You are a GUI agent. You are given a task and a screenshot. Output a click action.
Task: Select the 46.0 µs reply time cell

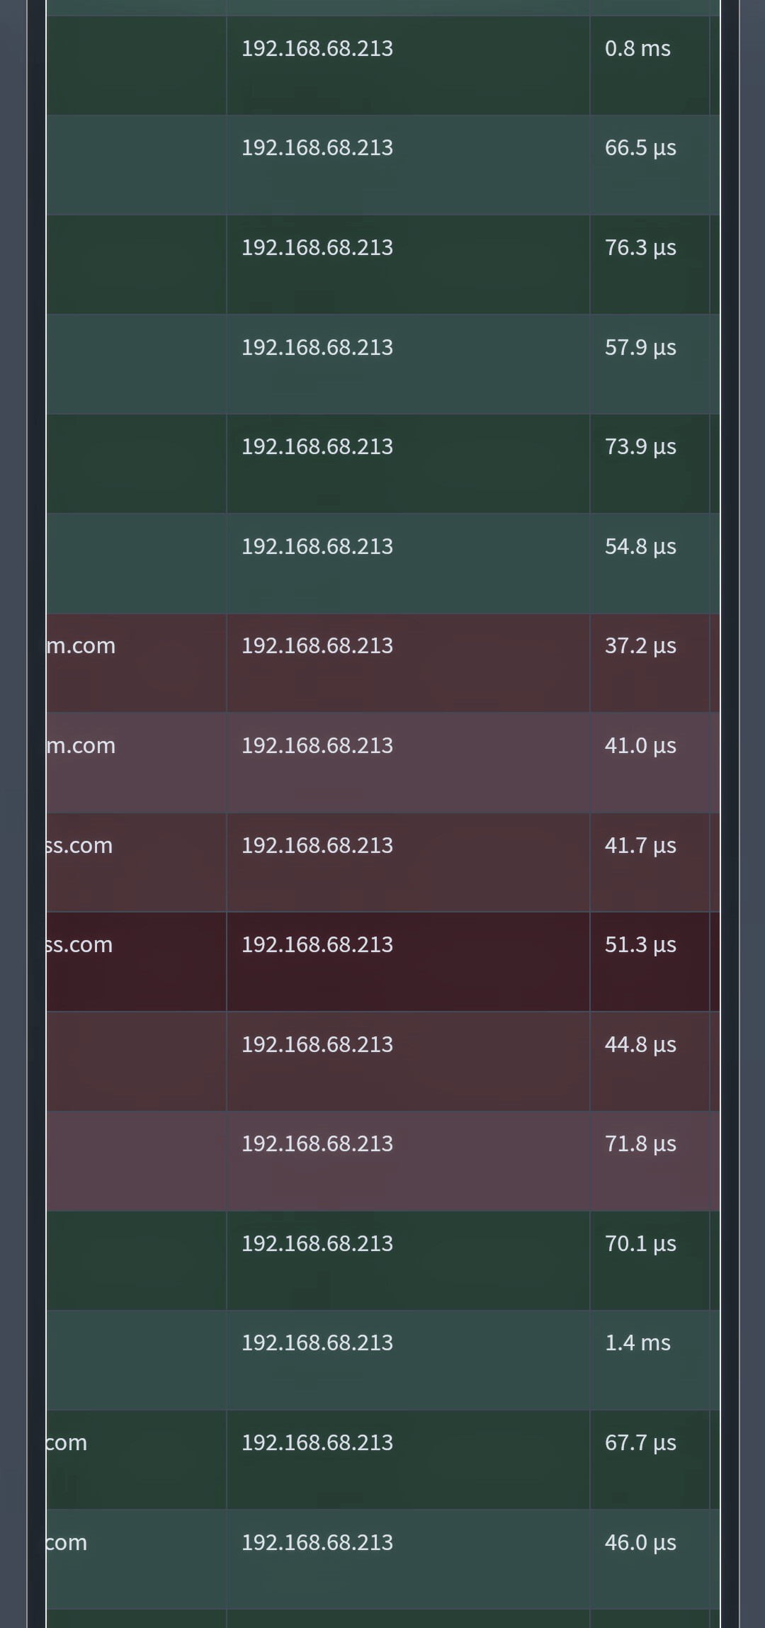tap(640, 1542)
